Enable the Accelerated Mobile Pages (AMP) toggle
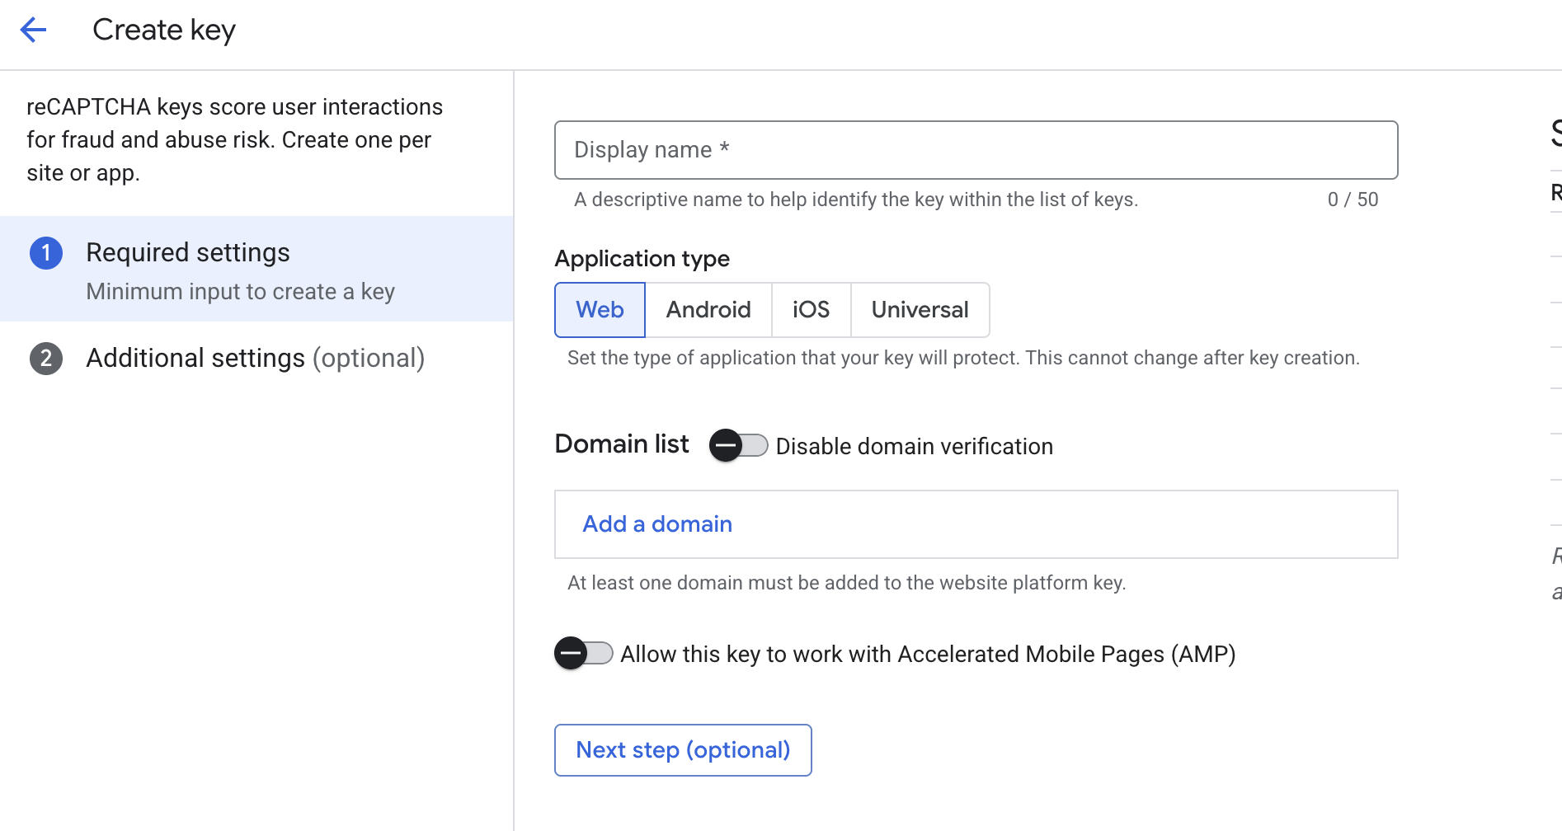 coord(583,653)
